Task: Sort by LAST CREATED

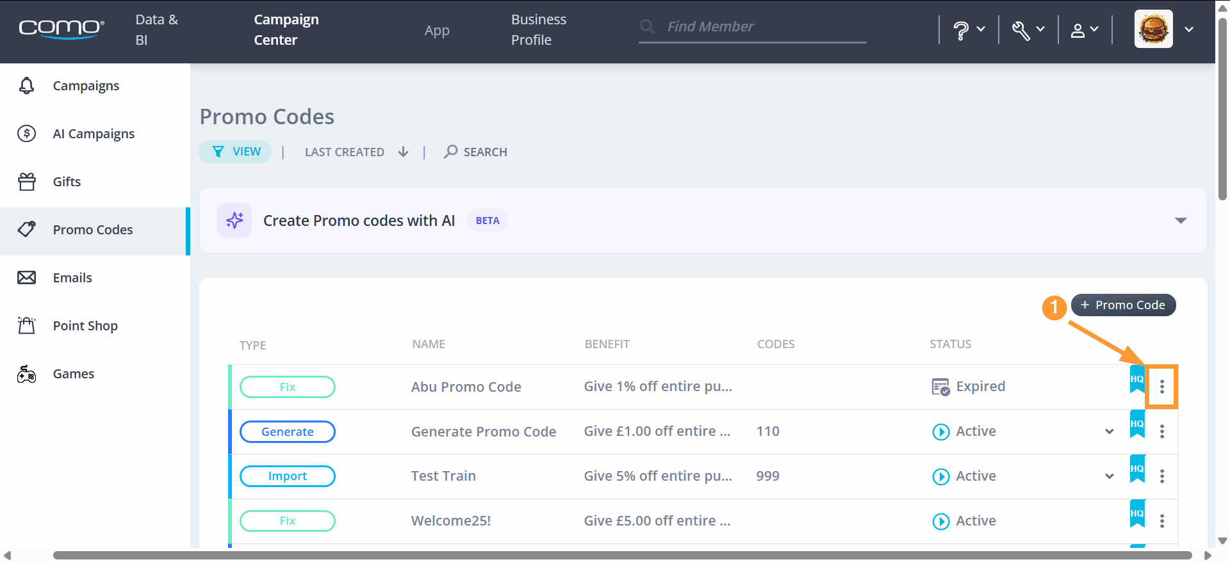Action: coord(356,152)
